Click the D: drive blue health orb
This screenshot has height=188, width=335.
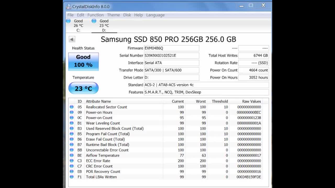pyautogui.click(x=94, y=21)
